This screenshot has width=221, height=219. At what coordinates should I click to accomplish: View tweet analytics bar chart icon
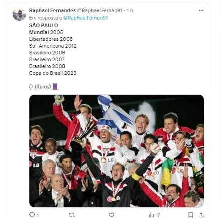[x=151, y=215]
